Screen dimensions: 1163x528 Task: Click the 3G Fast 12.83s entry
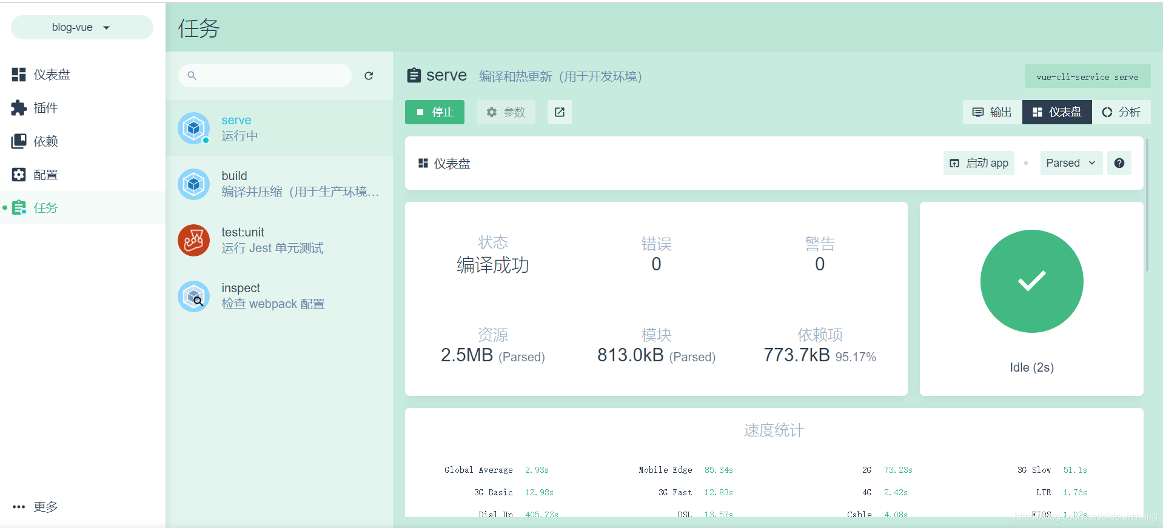[695, 492]
